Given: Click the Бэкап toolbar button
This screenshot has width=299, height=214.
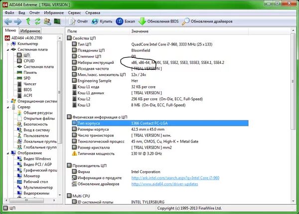Looking at the screenshot, I should (x=126, y=21).
